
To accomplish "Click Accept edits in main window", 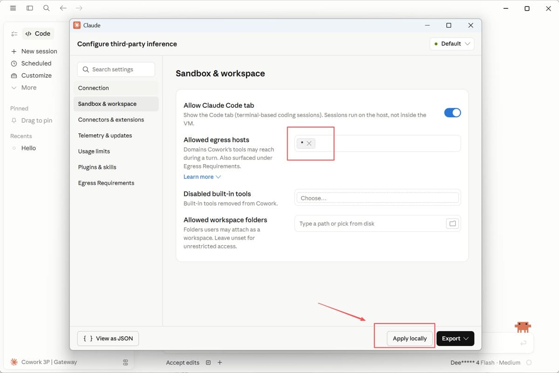I will click(183, 363).
